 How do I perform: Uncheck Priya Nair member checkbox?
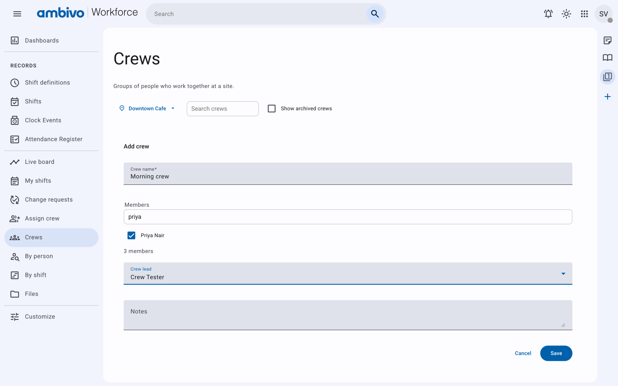(131, 235)
